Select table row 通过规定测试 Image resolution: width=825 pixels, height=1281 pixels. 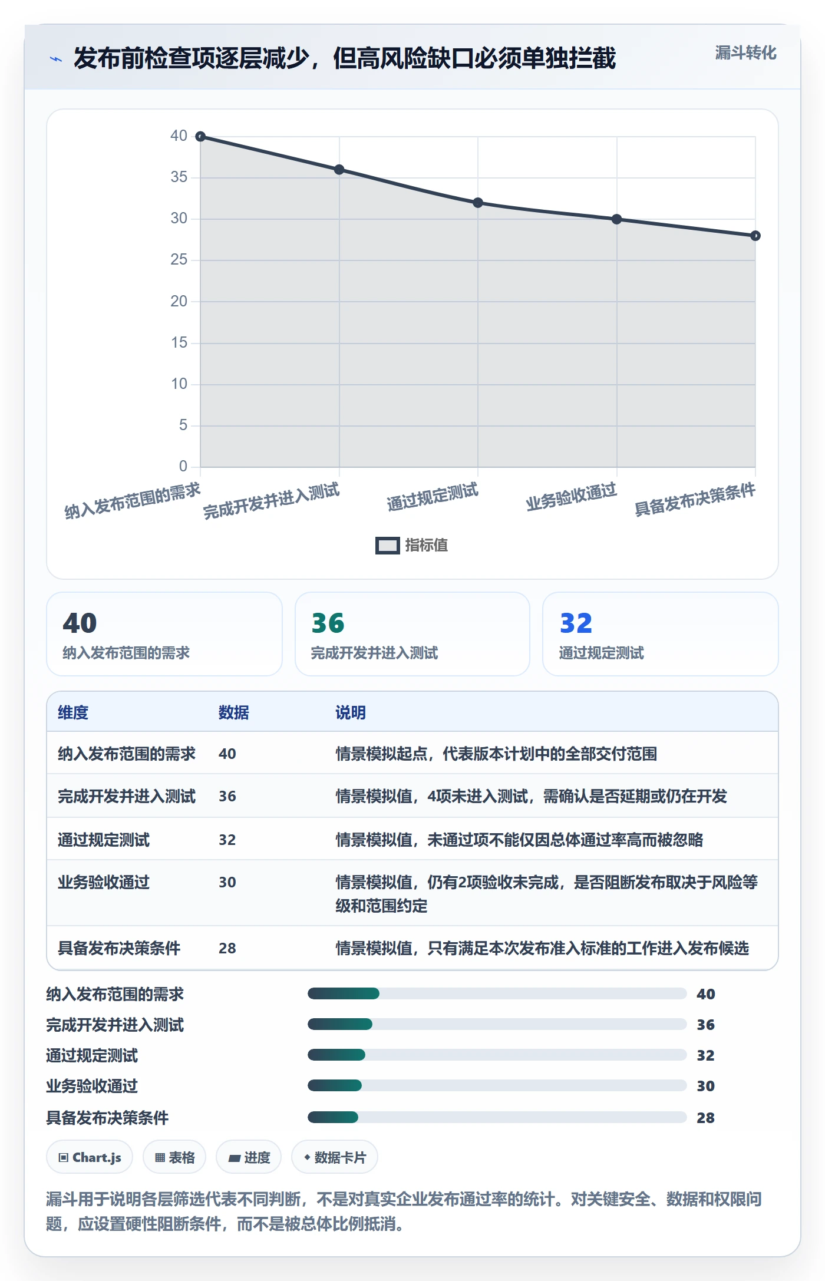(x=412, y=839)
